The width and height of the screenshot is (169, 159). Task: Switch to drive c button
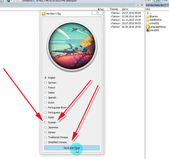(149, 1)
